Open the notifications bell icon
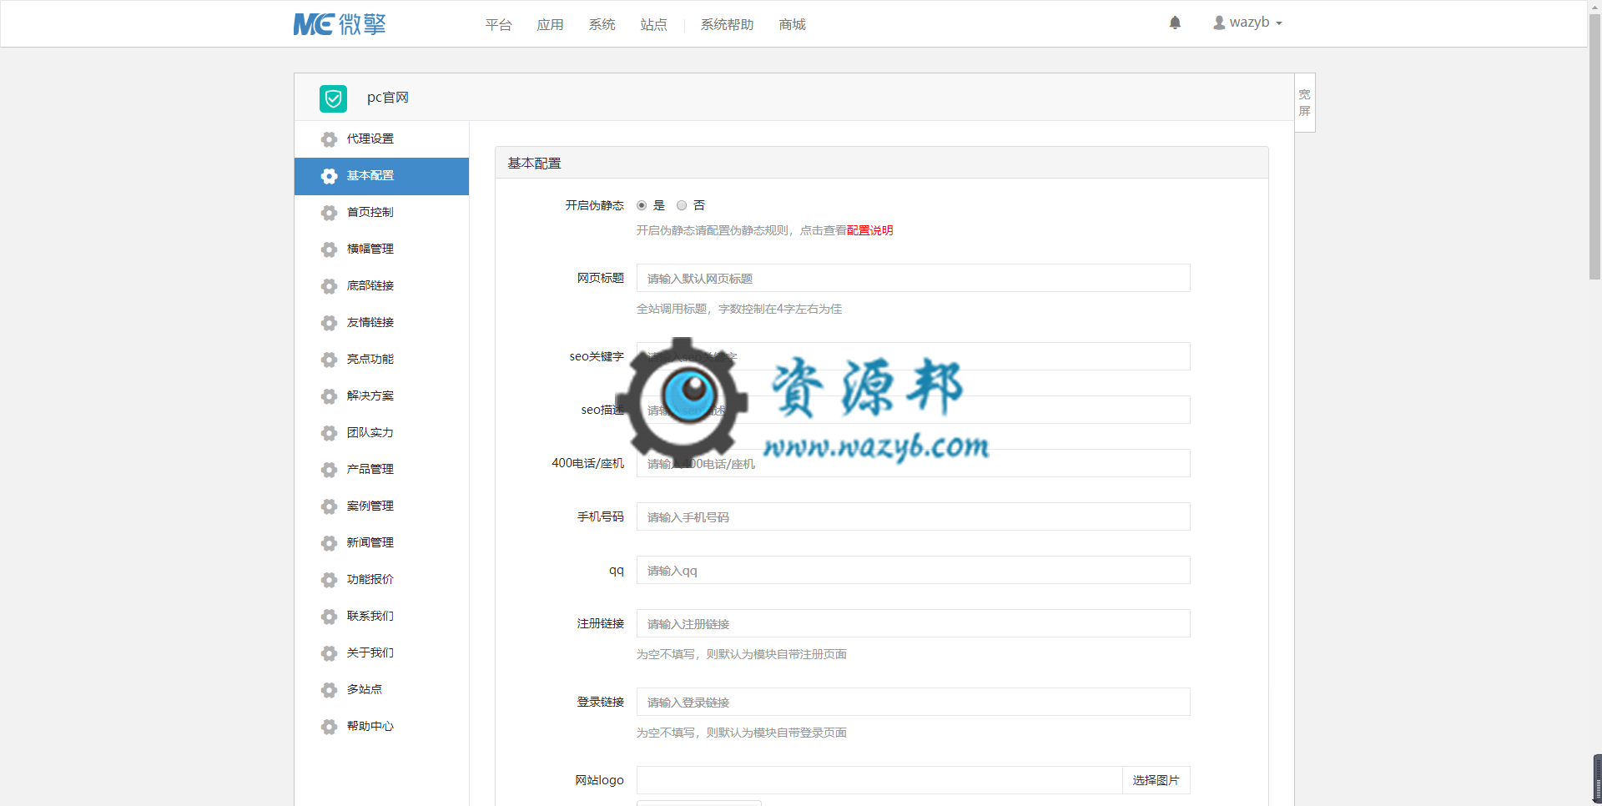Viewport: 1602px width, 806px height. (x=1175, y=23)
